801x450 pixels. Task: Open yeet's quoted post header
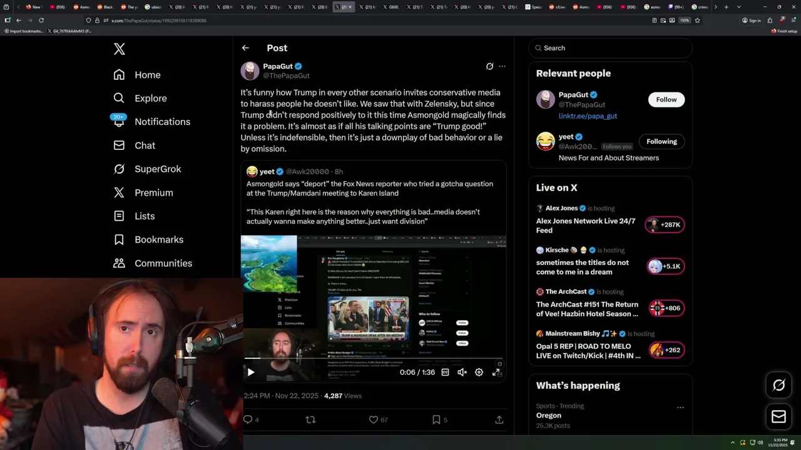click(294, 171)
